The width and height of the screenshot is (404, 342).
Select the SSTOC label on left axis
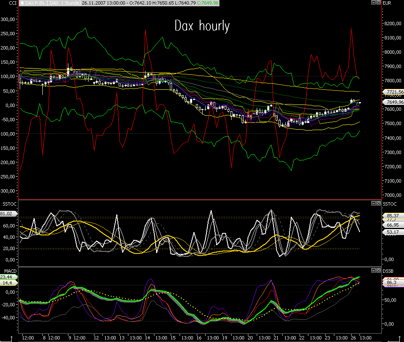coord(9,204)
